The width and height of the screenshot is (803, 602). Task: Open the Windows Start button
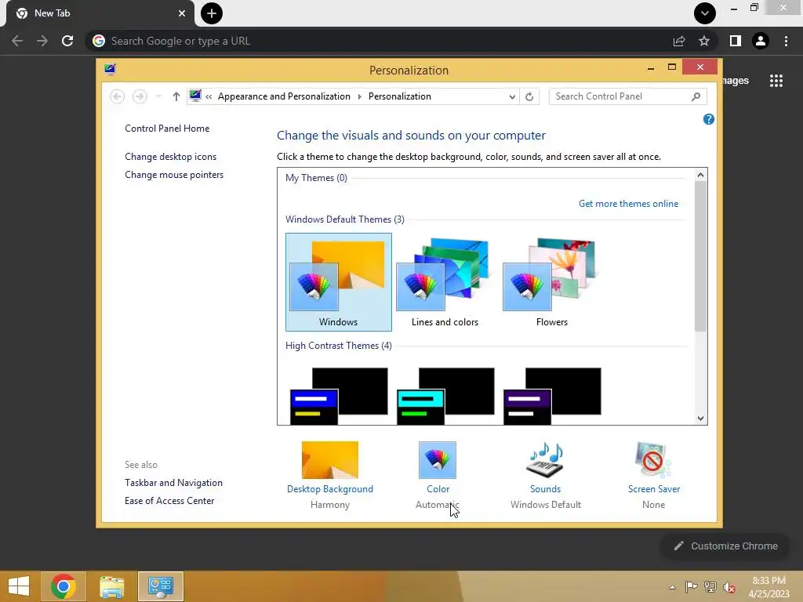(19, 586)
